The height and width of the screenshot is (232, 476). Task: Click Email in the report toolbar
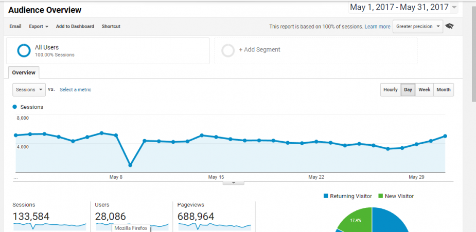pyautogui.click(x=15, y=26)
